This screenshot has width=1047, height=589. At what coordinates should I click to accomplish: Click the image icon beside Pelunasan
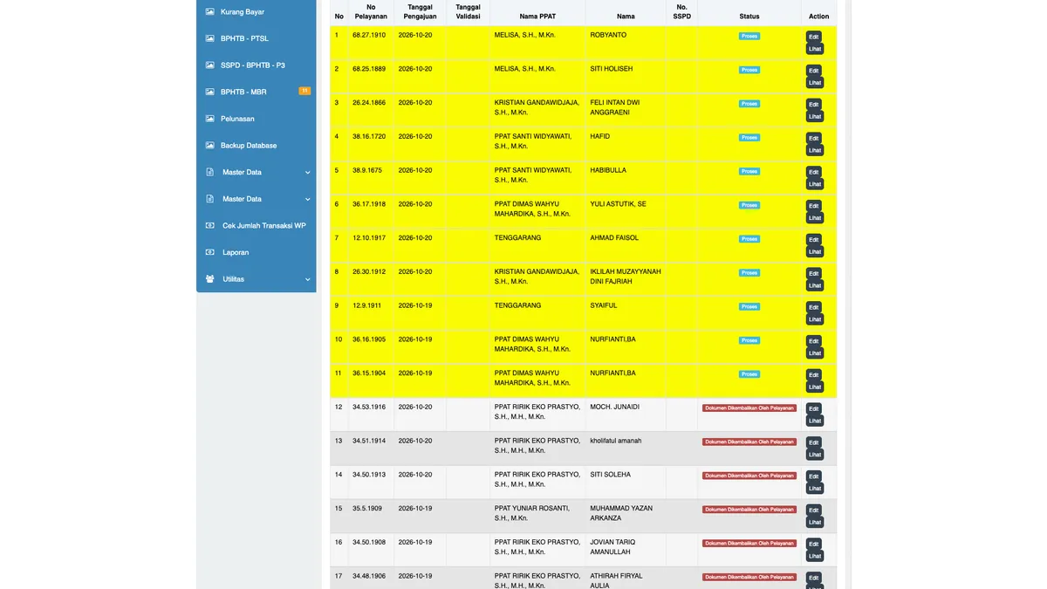coord(209,119)
